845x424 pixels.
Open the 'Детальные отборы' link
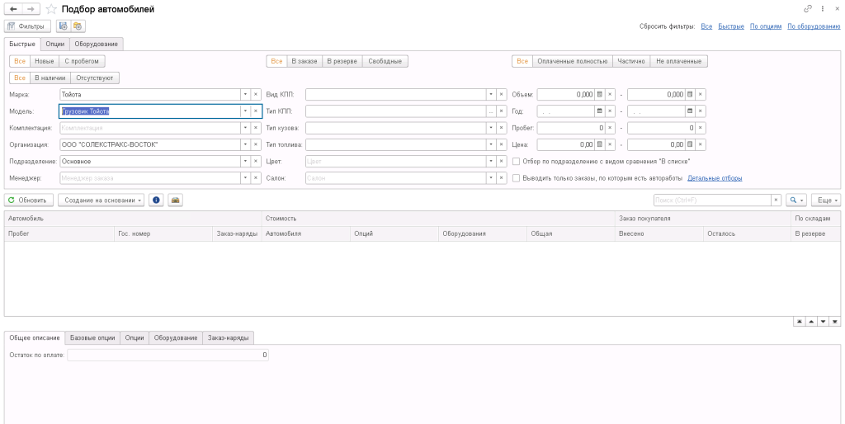coord(714,178)
